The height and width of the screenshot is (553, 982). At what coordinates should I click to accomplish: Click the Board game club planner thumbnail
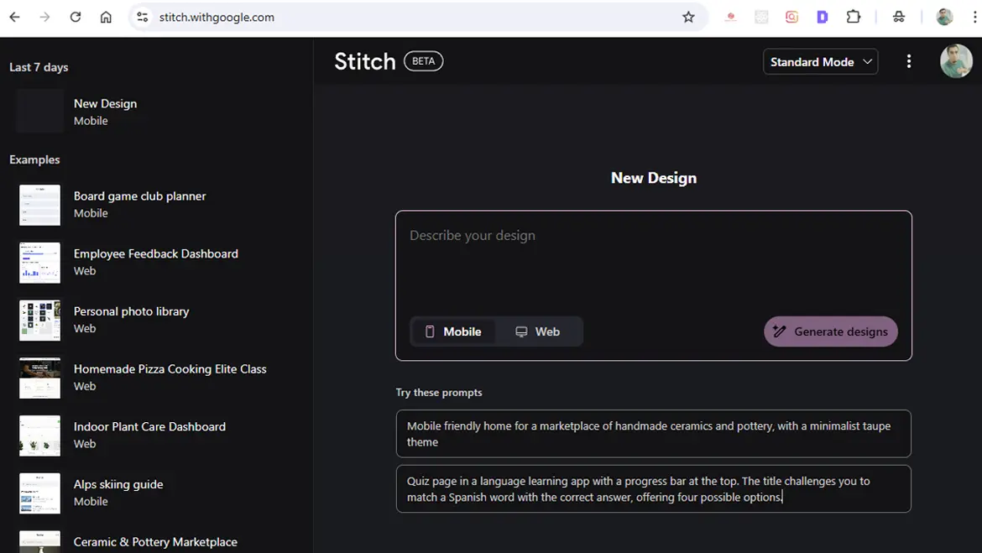[x=40, y=205]
